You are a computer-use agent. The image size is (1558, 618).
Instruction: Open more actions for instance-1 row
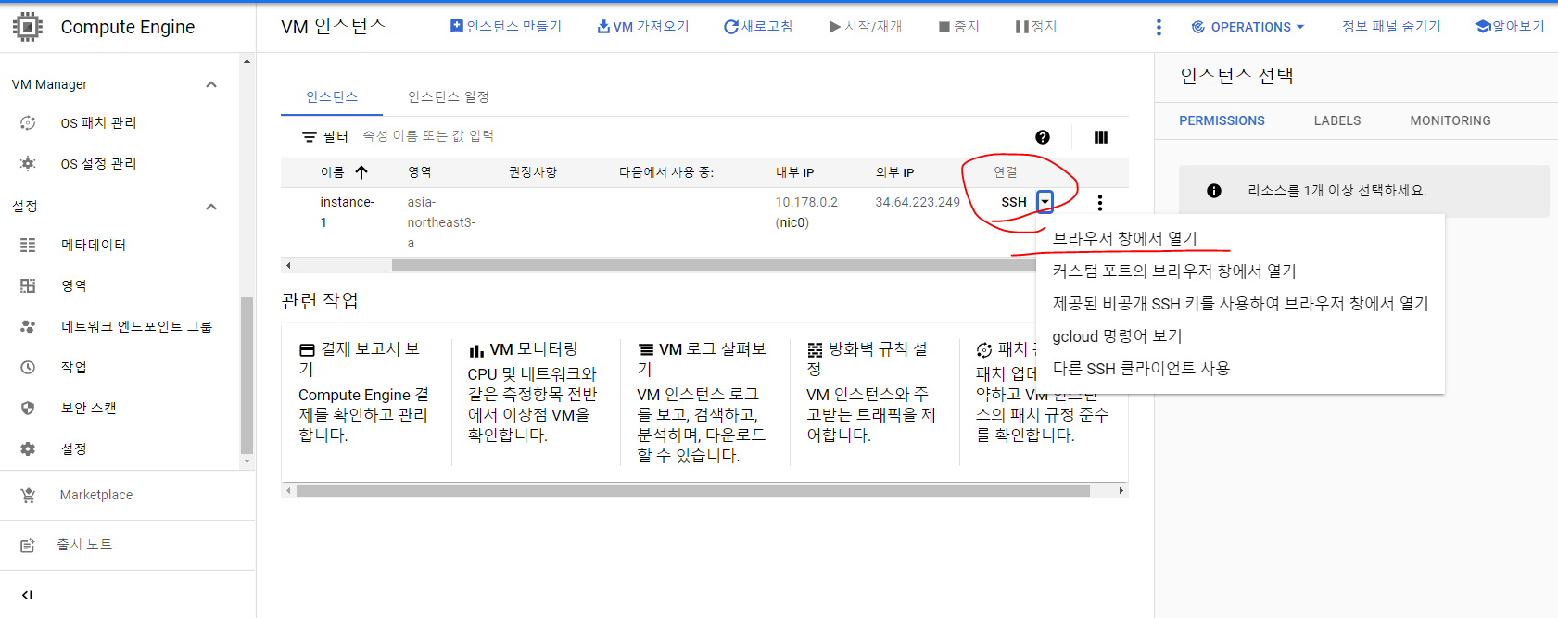pyautogui.click(x=1100, y=203)
